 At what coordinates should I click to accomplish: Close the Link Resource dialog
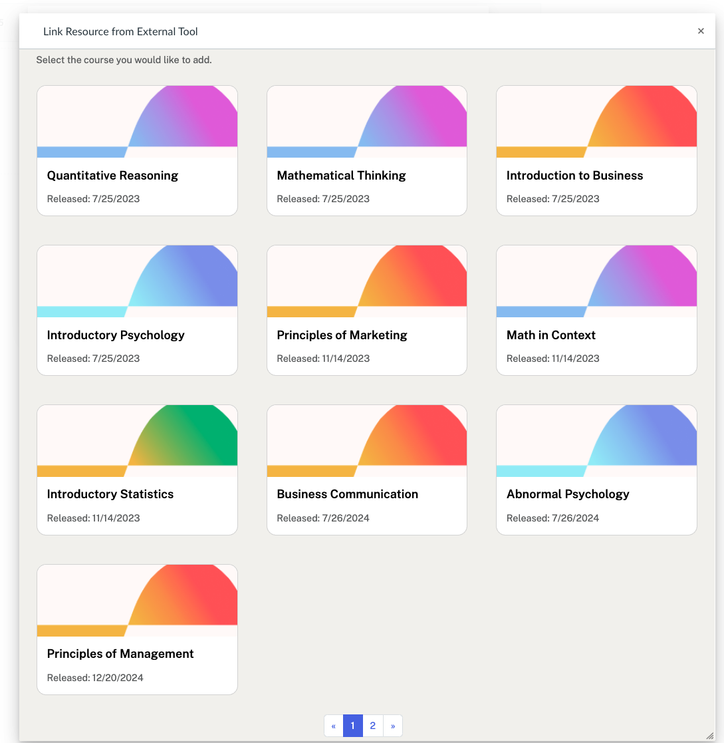click(701, 31)
